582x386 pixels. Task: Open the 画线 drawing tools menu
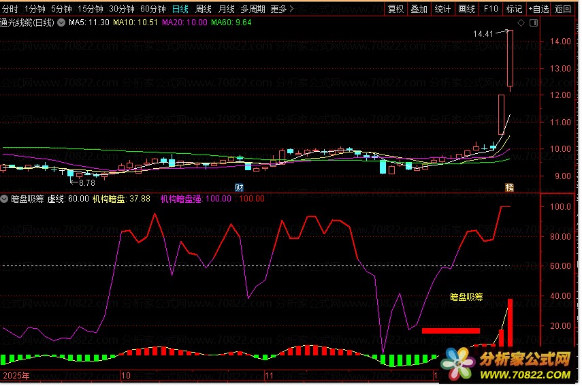pyautogui.click(x=466, y=9)
